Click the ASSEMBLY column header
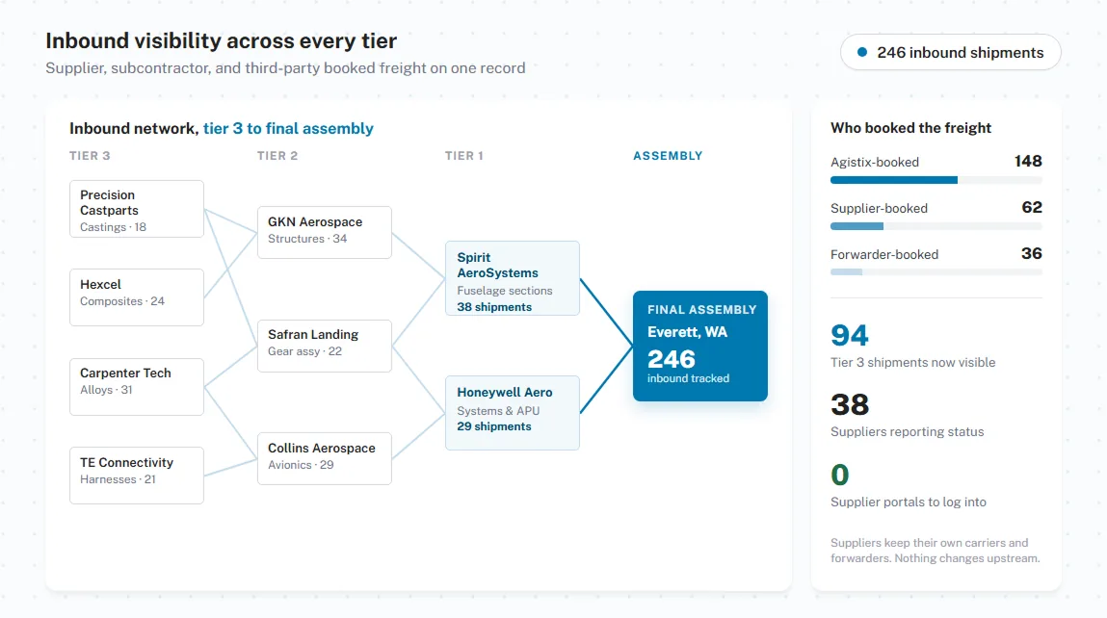The image size is (1107, 618). (x=668, y=156)
